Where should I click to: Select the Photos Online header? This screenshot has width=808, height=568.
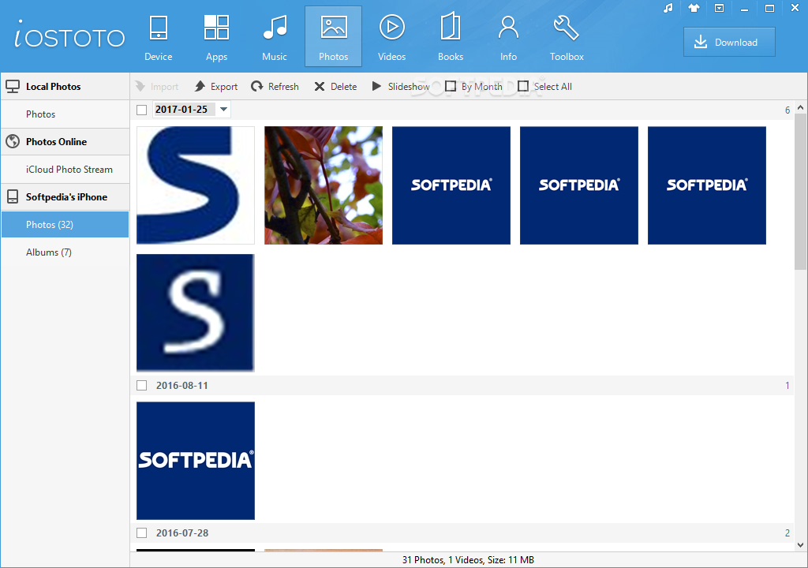[65, 142]
